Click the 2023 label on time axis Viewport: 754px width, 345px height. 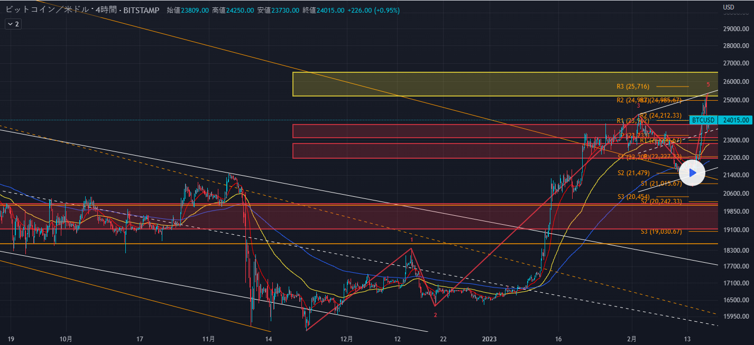click(x=490, y=338)
